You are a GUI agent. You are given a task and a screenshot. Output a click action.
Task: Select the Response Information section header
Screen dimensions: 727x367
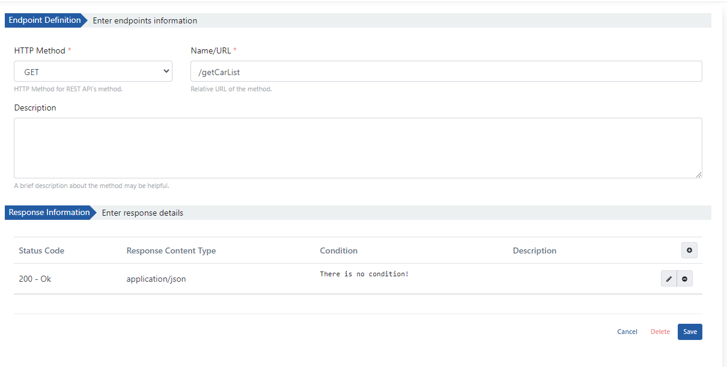(x=49, y=213)
